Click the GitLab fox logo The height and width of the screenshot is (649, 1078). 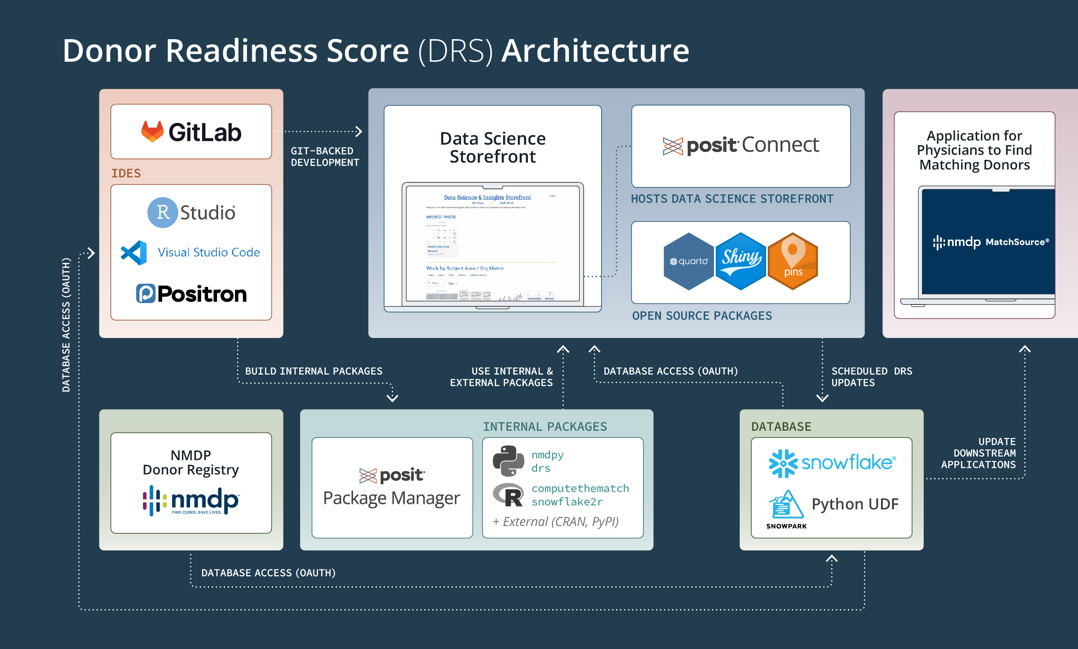coord(152,132)
